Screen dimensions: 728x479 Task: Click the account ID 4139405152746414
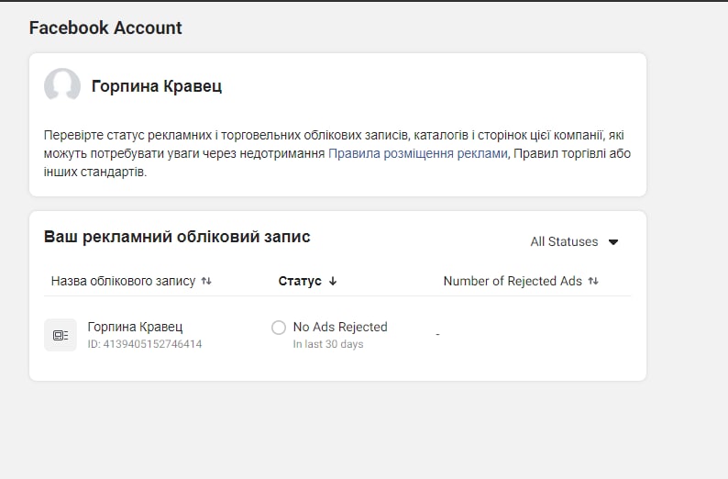(144, 344)
